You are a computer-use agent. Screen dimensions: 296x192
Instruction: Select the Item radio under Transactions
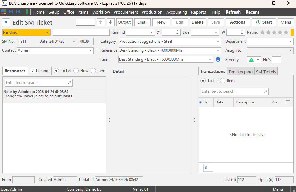tap(223, 81)
